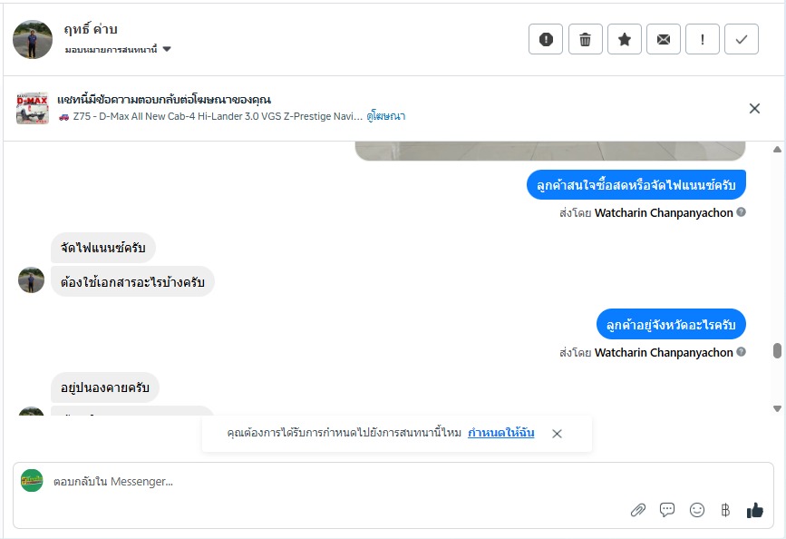The image size is (786, 539).
Task: Click the info icon beside the first Watcharin Chanpanyachon
Action: point(742,212)
